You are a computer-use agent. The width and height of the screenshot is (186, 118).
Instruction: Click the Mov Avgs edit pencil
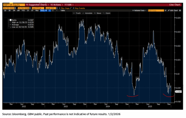point(71,8)
